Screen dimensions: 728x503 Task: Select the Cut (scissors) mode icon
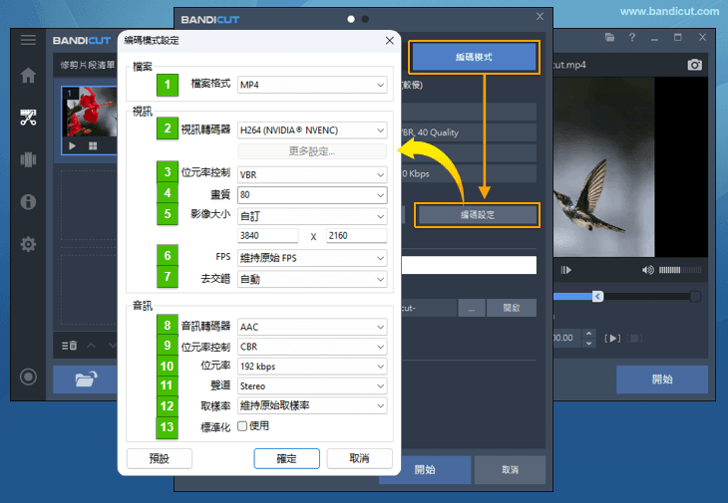[28, 118]
